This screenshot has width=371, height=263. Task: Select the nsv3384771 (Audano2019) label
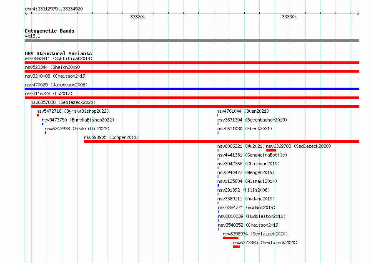pos(247,207)
